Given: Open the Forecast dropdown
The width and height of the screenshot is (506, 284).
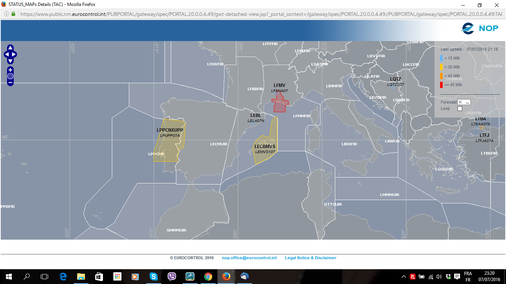Looking at the screenshot, I should (x=464, y=102).
